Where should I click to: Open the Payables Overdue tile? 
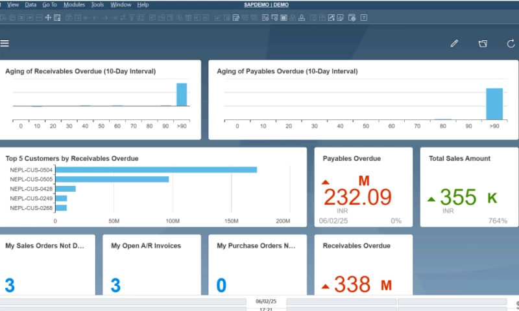[x=363, y=187]
